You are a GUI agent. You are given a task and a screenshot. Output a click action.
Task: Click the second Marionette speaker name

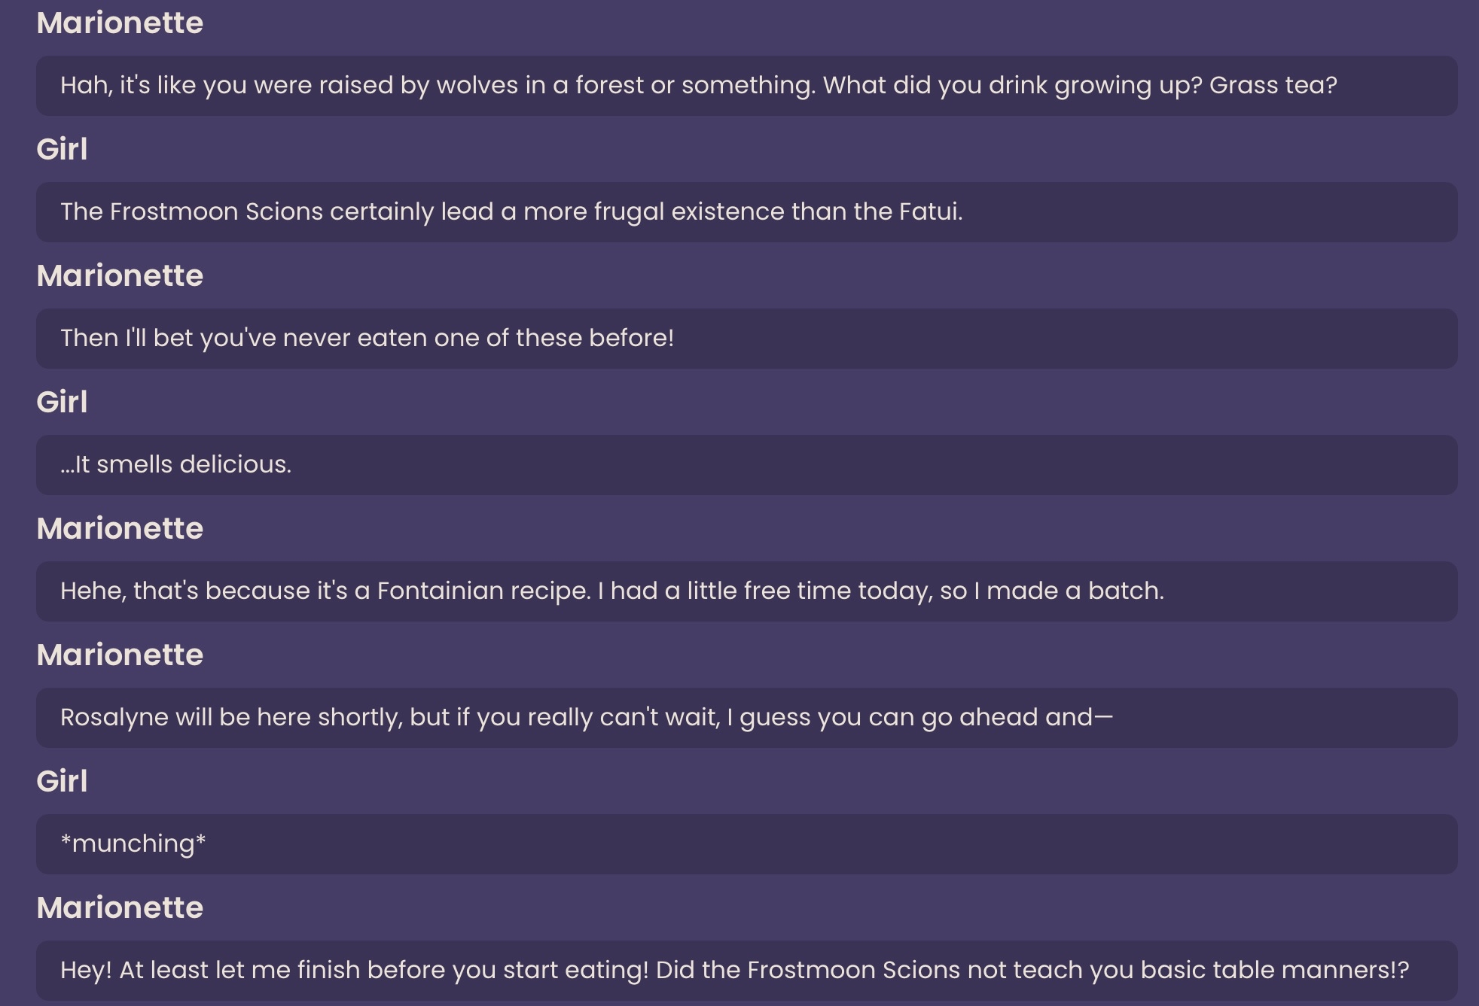[120, 276]
